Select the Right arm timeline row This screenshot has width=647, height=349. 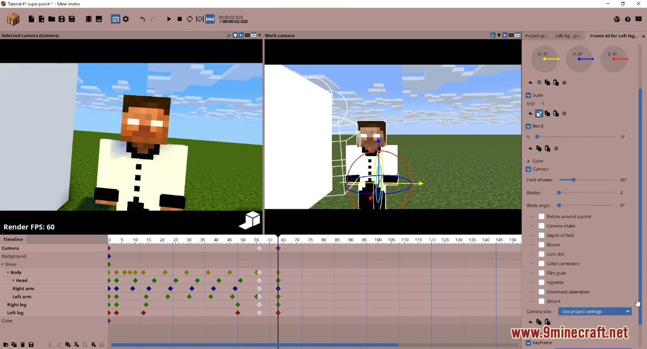pos(54,289)
